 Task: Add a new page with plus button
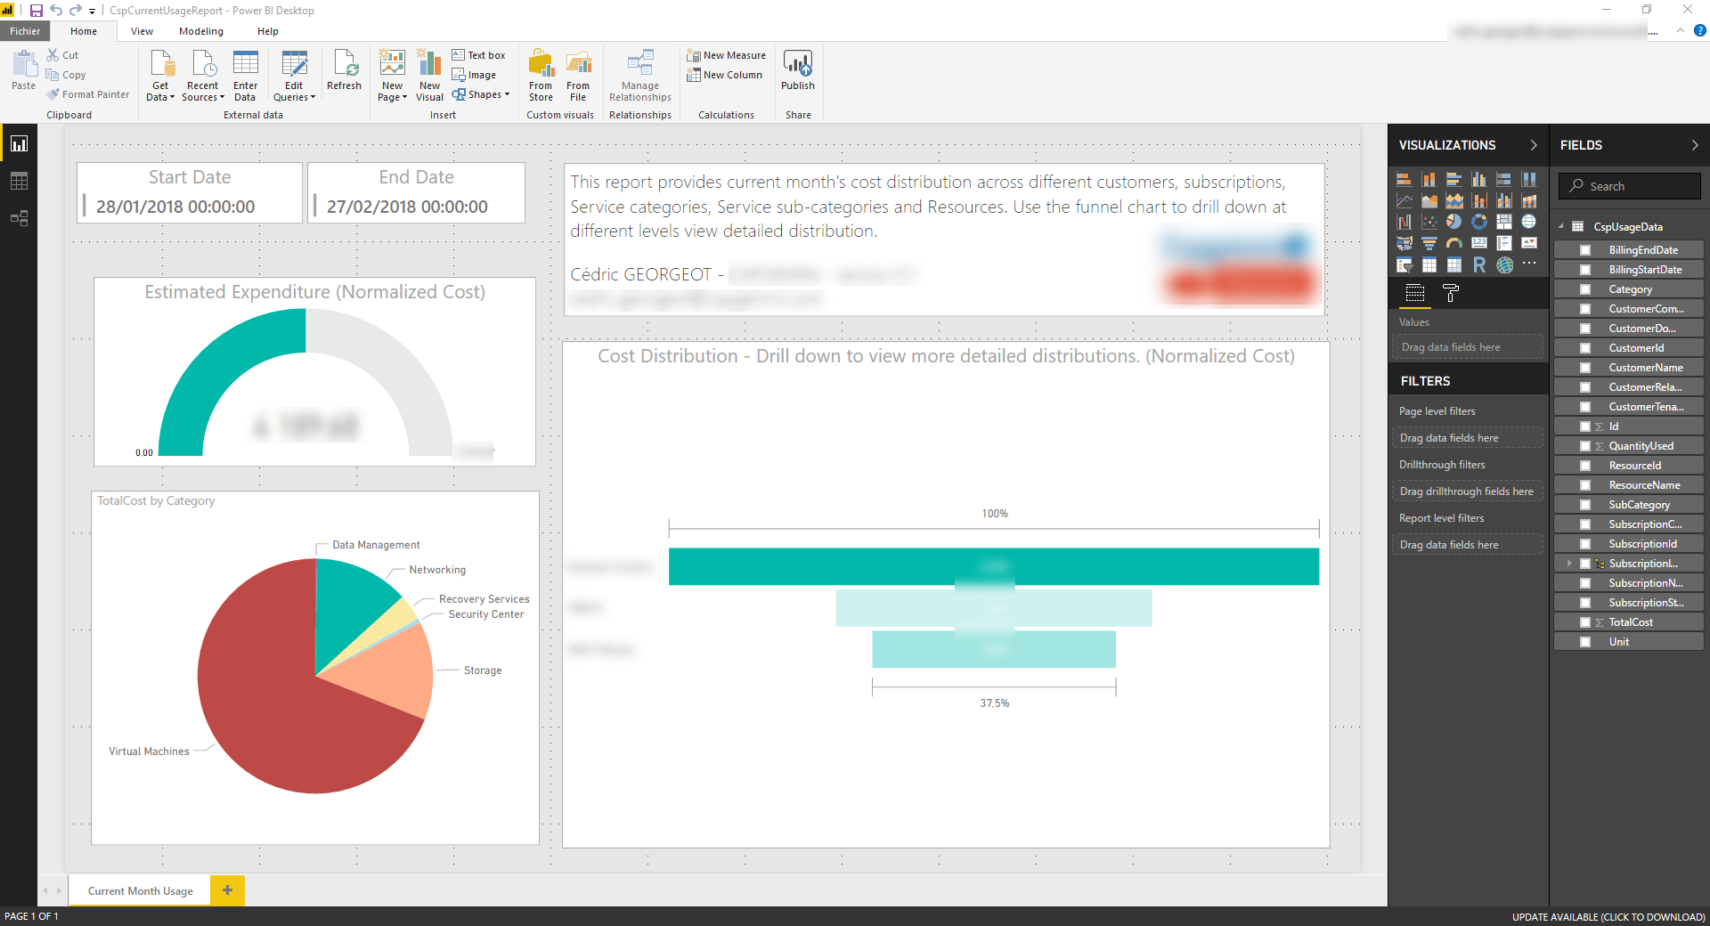pyautogui.click(x=227, y=890)
